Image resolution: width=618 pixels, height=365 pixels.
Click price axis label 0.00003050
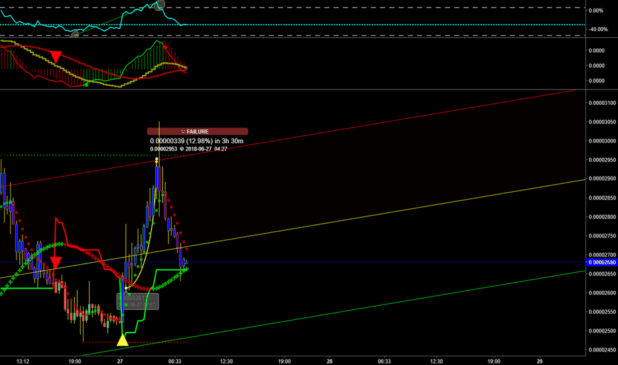coord(602,122)
